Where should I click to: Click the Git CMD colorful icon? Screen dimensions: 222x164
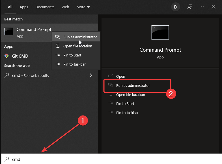[x=7, y=56]
